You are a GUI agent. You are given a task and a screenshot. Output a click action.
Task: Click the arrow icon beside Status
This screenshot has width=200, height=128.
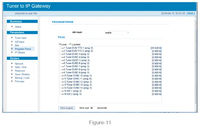pos(12,27)
